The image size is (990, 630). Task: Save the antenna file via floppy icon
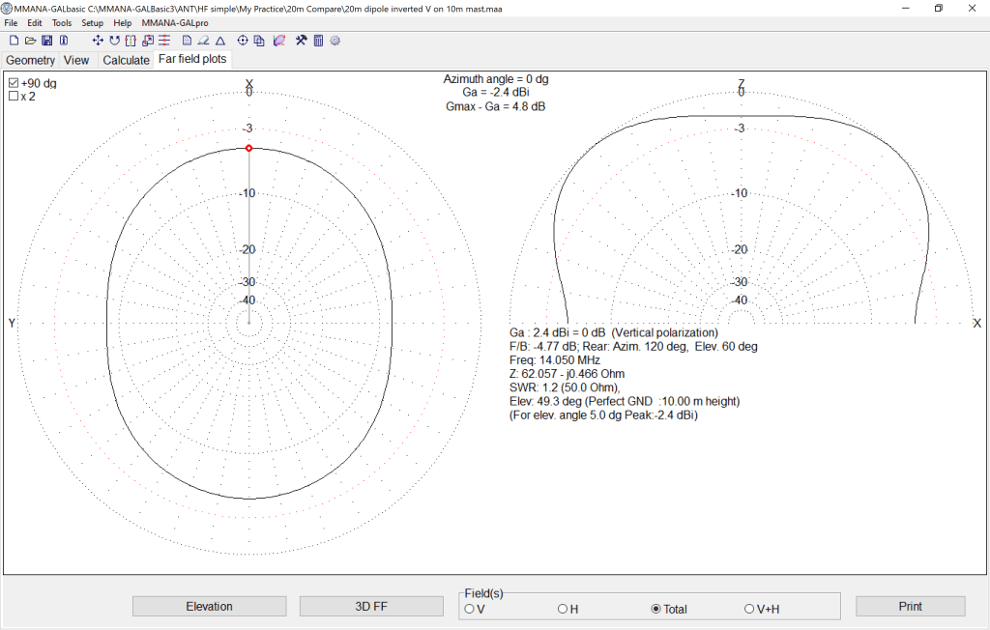click(x=46, y=41)
